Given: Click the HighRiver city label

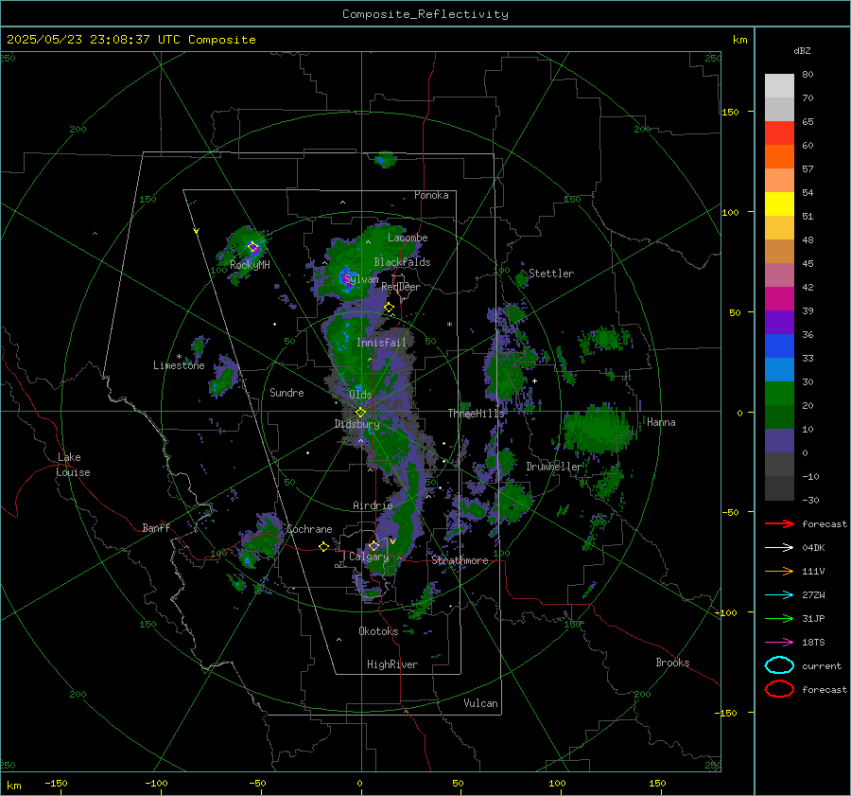Looking at the screenshot, I should point(392,664).
